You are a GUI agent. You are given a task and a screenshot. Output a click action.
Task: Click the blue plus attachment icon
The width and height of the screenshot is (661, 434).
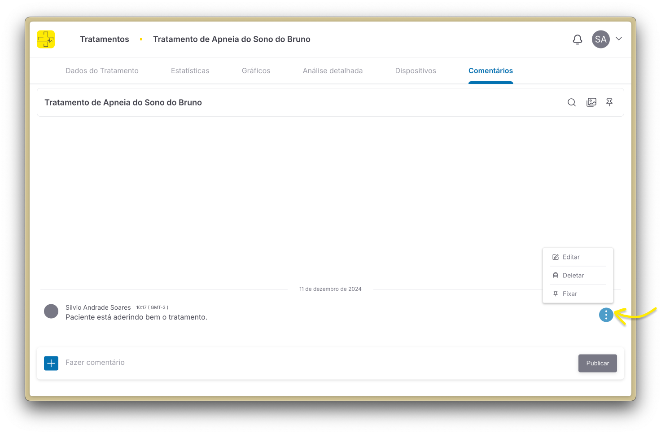coord(51,363)
